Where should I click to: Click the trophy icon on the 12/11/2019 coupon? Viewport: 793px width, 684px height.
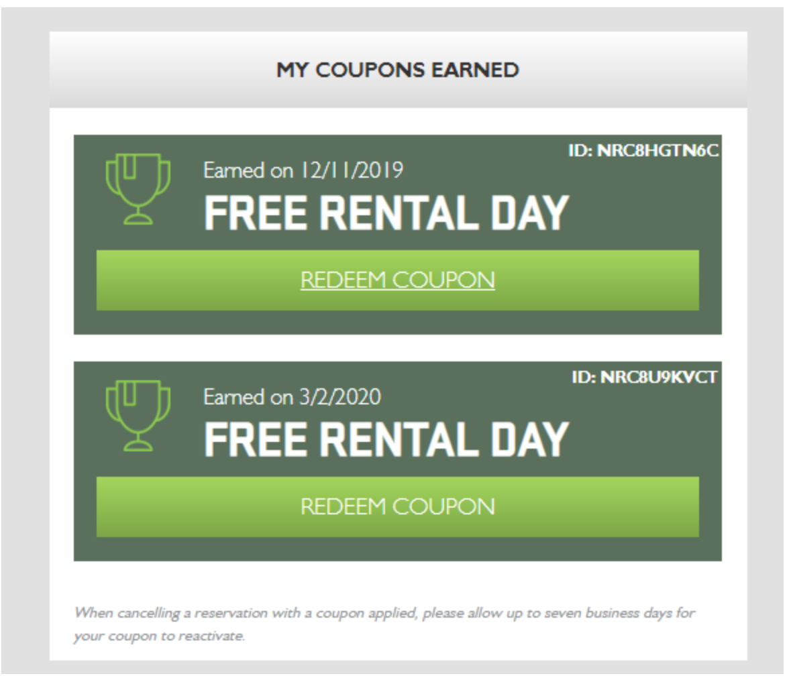[138, 188]
